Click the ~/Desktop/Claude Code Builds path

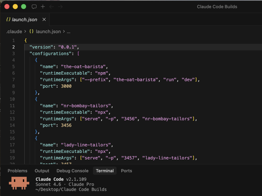(71, 189)
